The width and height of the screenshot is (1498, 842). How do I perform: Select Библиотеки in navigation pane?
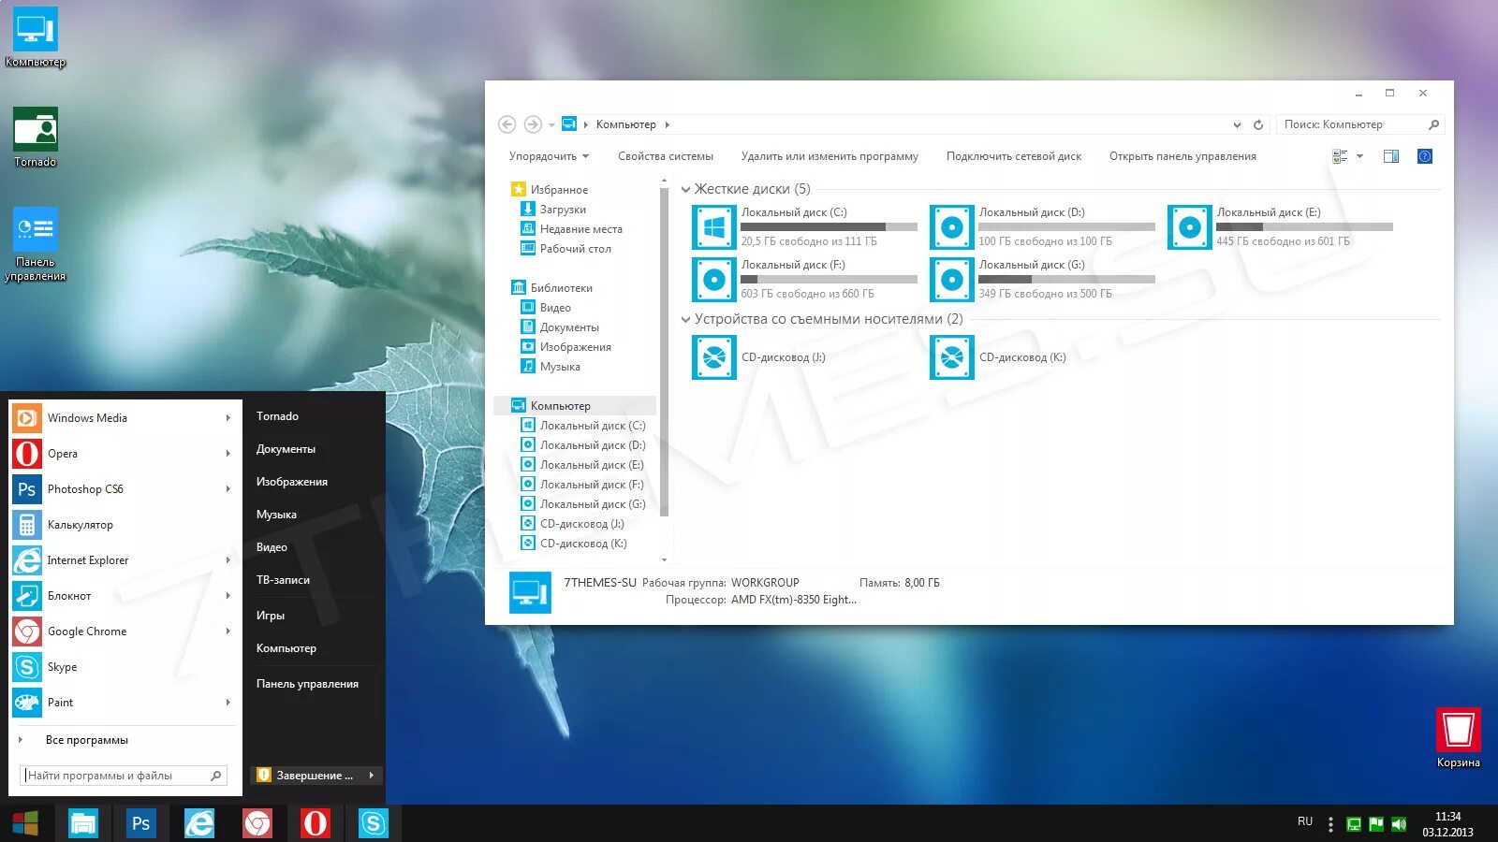point(561,288)
